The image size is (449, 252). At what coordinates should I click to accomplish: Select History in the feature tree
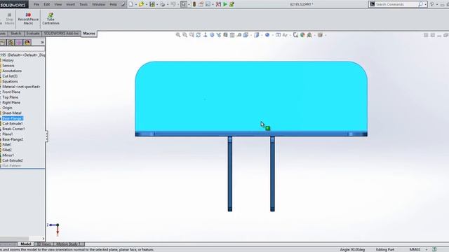pyautogui.click(x=8, y=60)
